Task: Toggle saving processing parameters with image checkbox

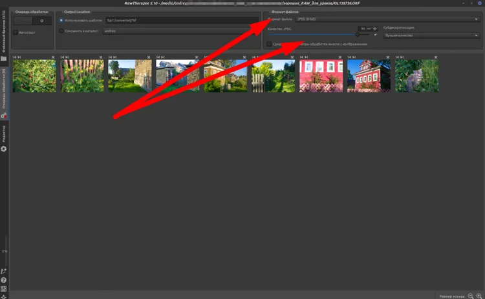Action: [x=270, y=44]
